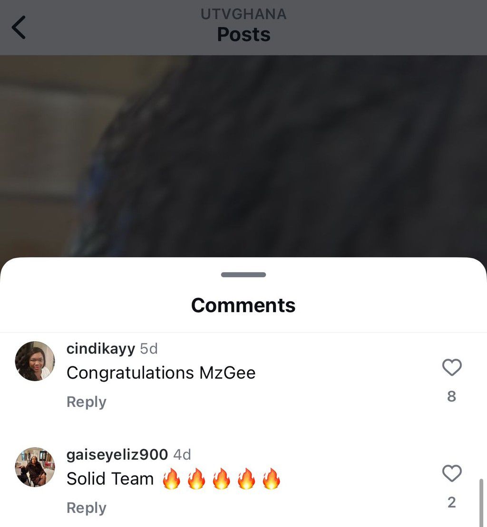Click the comments sheet drag handle

pyautogui.click(x=243, y=275)
